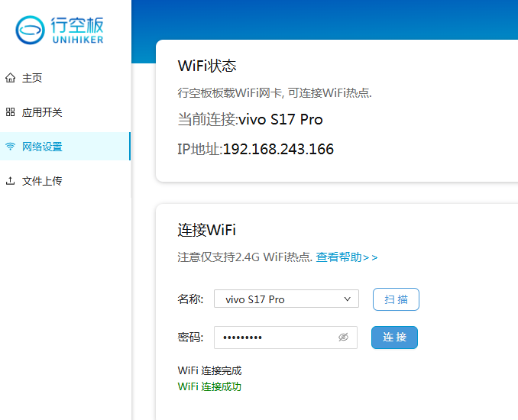Screen dimensions: 518x420
Task: Focus the 密码 password input field
Action: tap(275, 338)
